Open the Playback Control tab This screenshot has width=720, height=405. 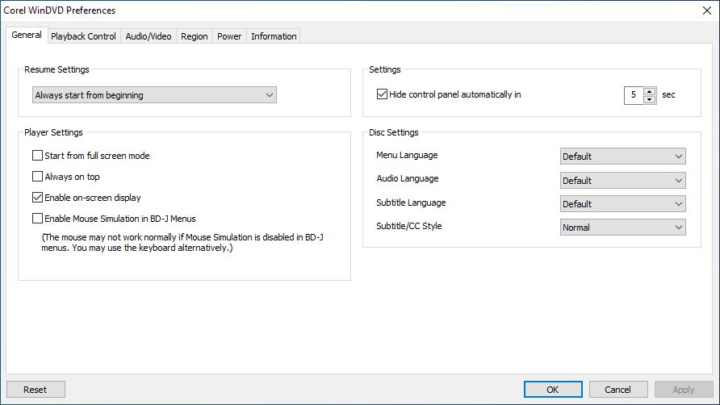pyautogui.click(x=83, y=36)
